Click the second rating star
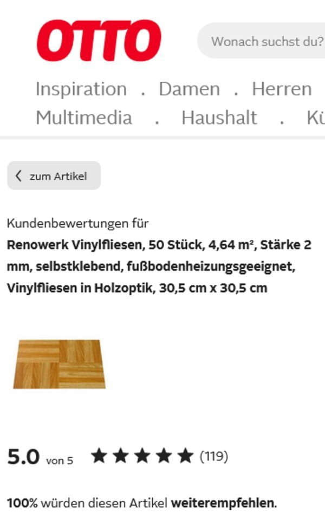Viewport: 325px width, 520px height. click(x=121, y=456)
